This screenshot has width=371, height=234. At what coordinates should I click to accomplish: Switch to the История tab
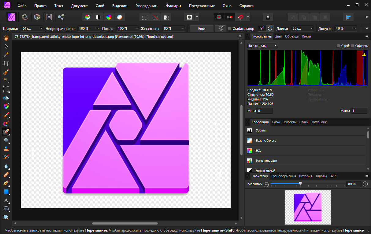(x=306, y=176)
